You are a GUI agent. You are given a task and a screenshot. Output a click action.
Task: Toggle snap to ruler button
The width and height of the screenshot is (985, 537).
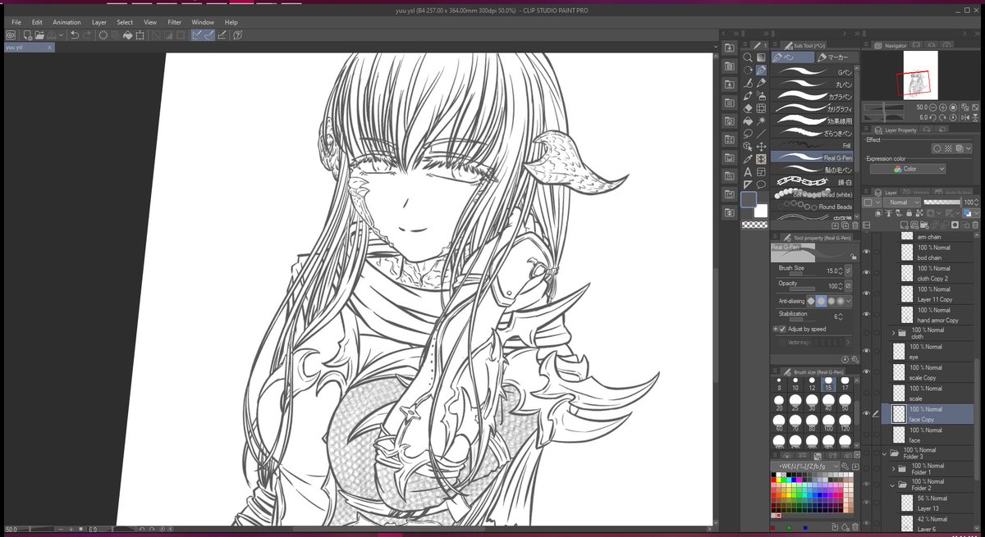click(x=196, y=34)
